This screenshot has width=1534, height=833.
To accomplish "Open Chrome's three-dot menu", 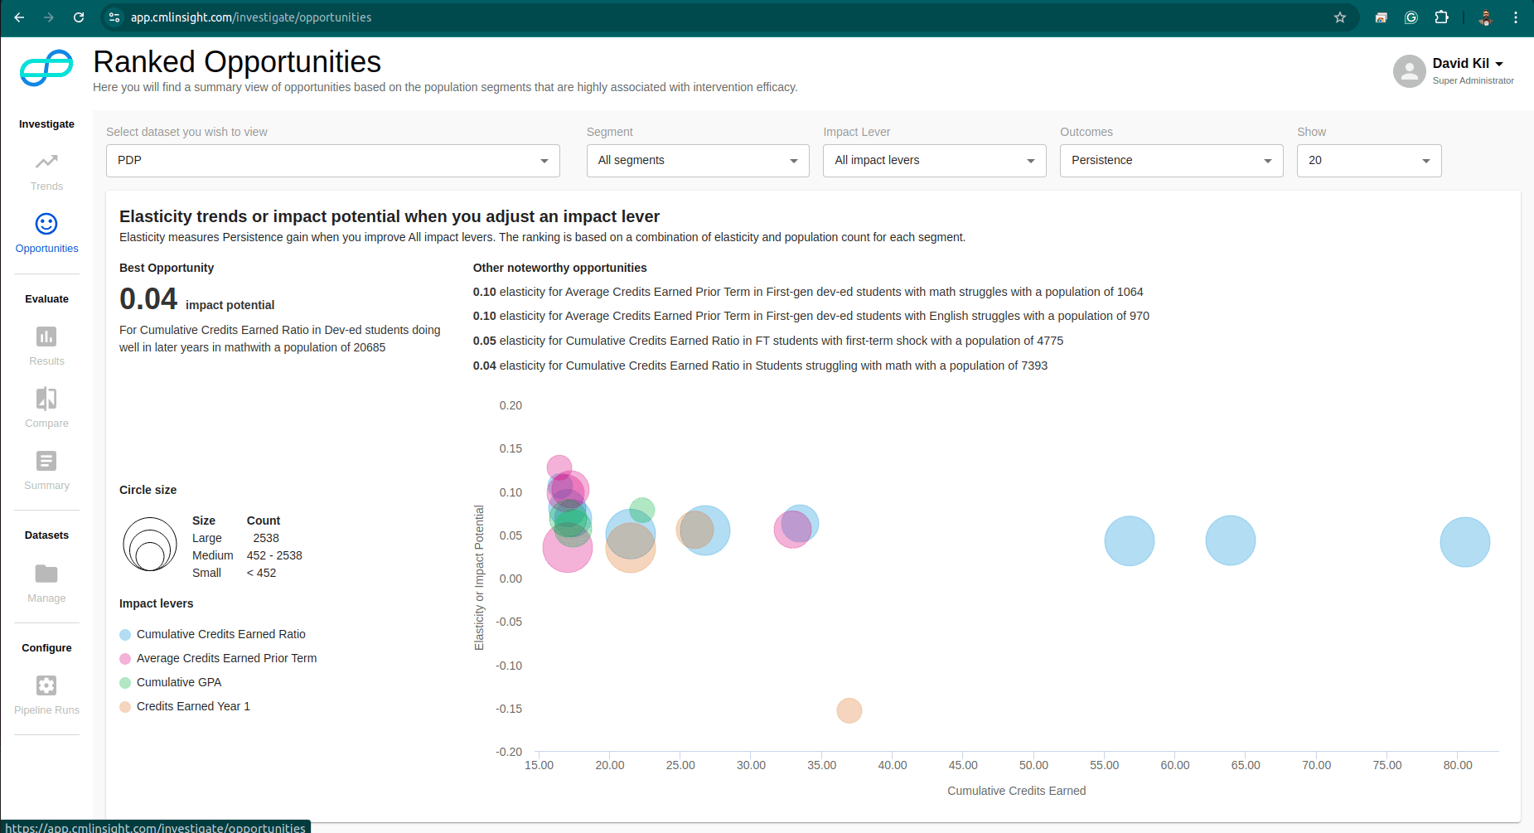I will pos(1516,17).
